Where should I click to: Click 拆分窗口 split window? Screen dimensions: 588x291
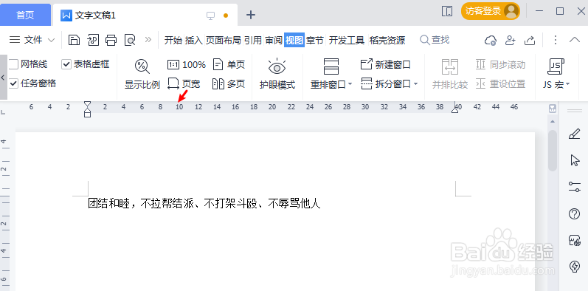pyautogui.click(x=386, y=83)
